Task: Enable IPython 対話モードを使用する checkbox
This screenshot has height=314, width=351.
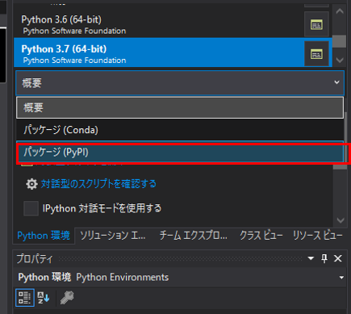Action: (x=31, y=208)
